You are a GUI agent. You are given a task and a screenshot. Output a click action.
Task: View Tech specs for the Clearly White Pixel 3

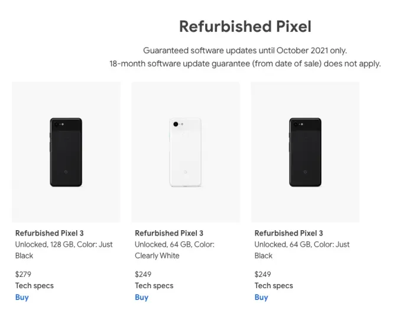153,286
